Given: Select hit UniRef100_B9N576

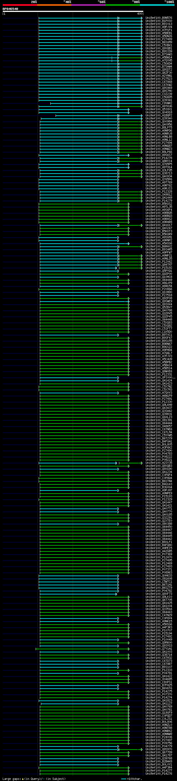Looking at the screenshot, I should 159,18.
